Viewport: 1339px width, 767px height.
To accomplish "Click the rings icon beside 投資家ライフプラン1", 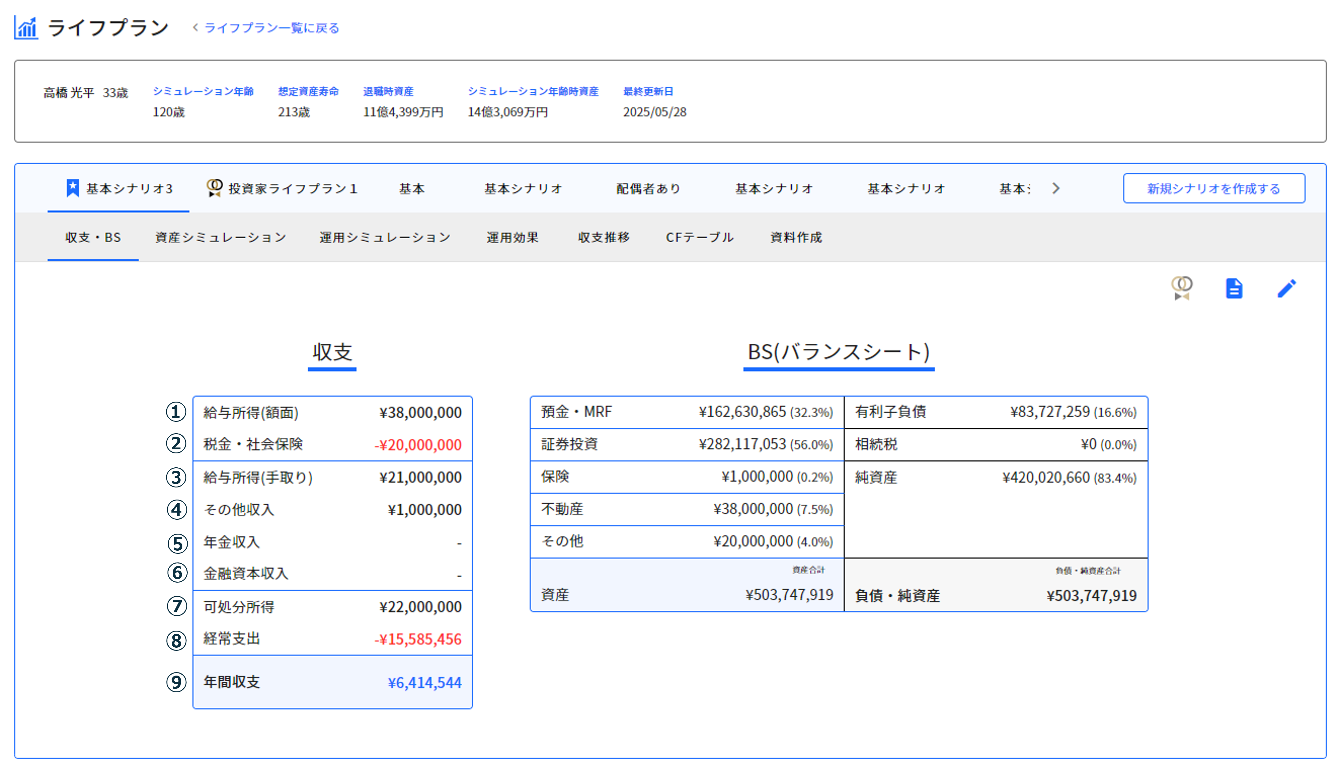I will (214, 188).
